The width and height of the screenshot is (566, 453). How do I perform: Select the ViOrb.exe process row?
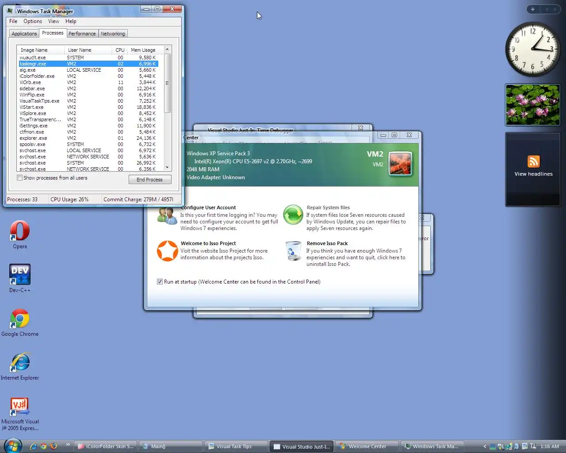pyautogui.click(x=88, y=82)
